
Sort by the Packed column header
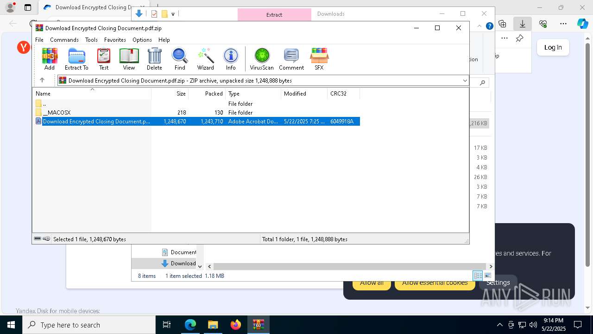tap(207, 94)
